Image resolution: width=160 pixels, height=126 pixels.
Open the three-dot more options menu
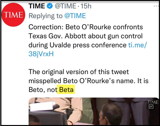pos(156,6)
